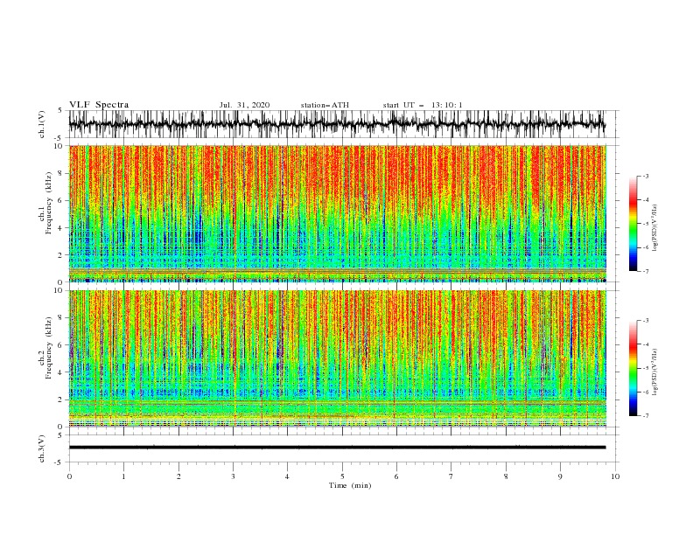Click the ch.3 black voltage trace
Screen dimensions: 693x535
pos(337,448)
